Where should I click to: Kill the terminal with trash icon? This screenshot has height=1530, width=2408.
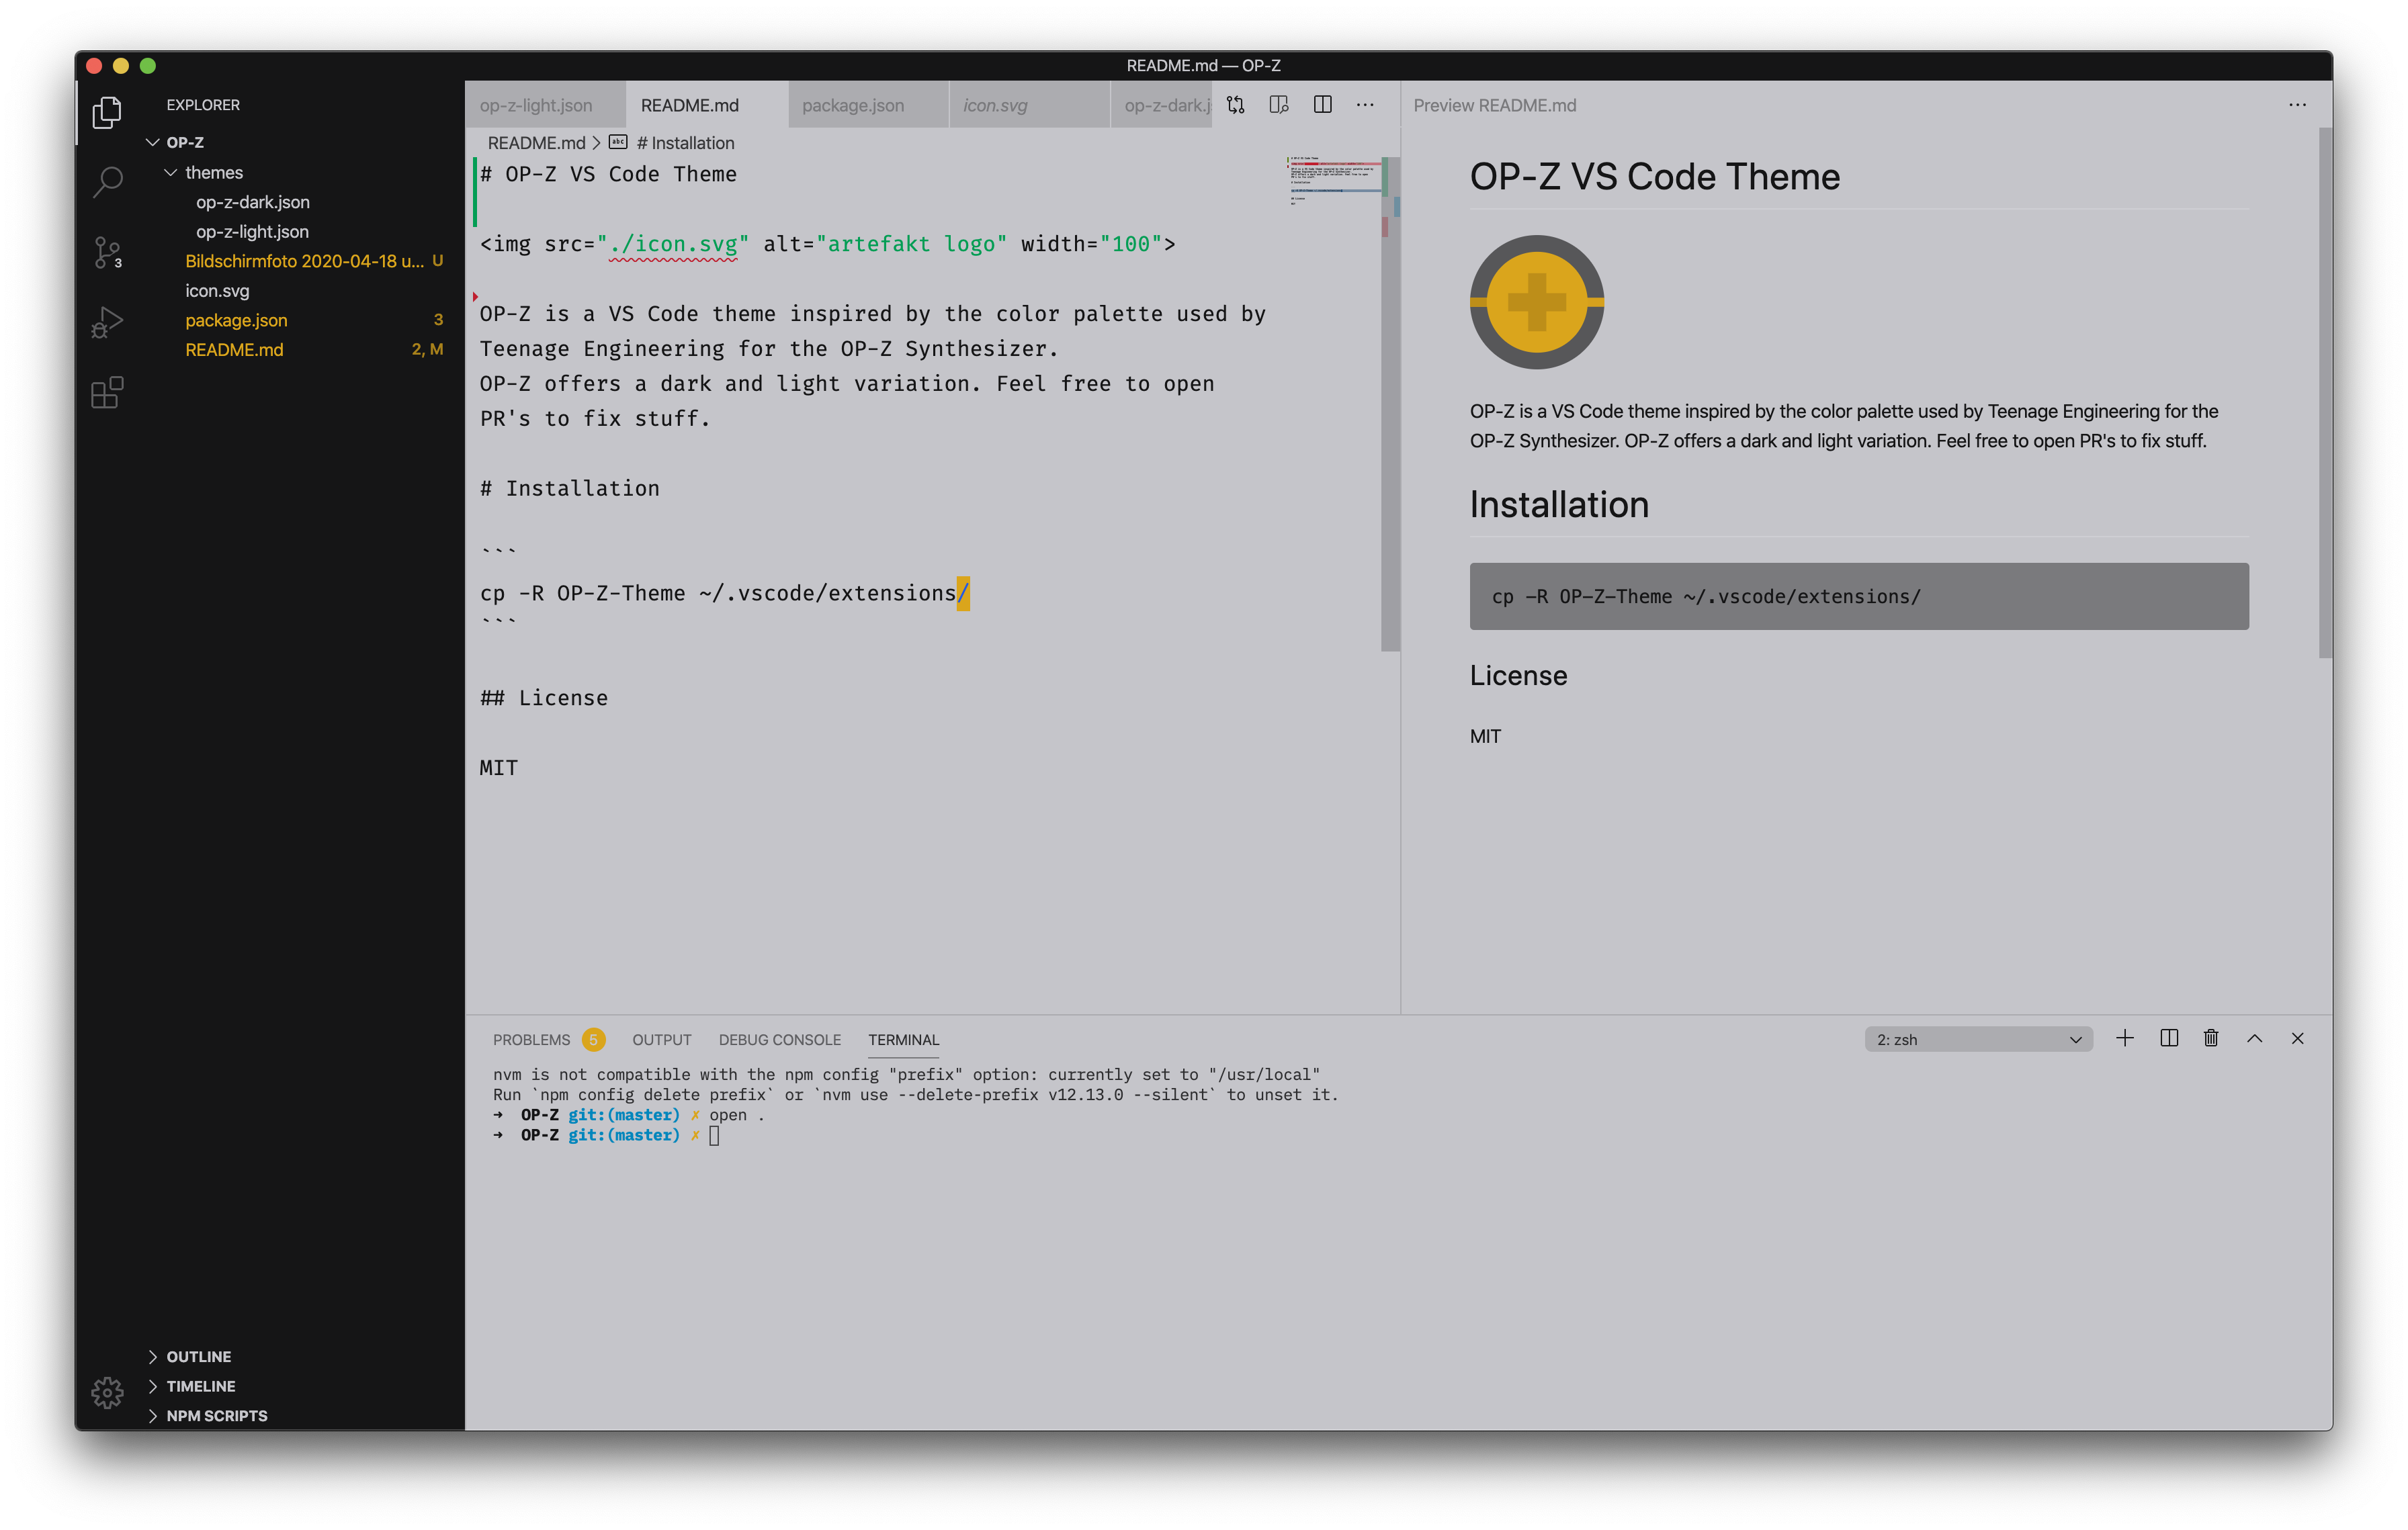click(x=2211, y=1038)
